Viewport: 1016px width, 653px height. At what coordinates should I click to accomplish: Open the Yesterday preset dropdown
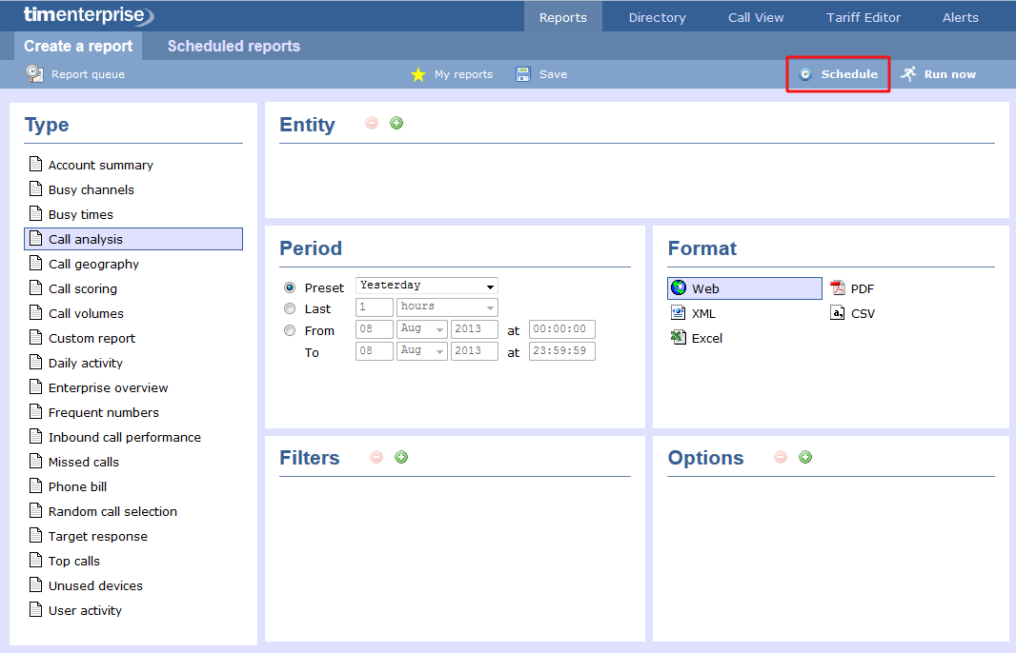425,286
